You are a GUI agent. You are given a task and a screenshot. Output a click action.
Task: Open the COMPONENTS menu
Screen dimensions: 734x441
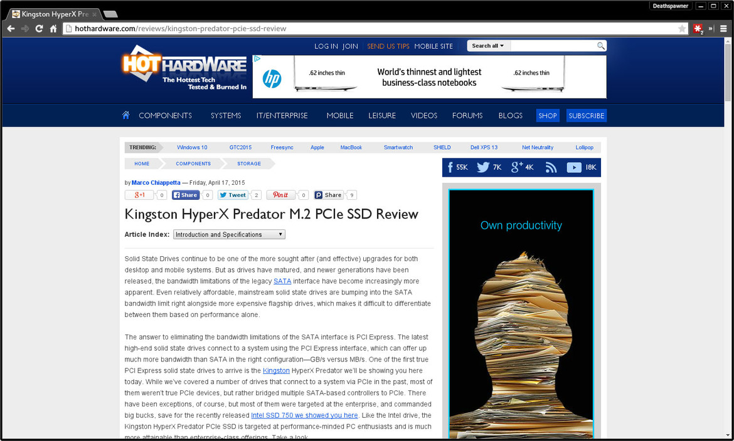click(x=165, y=115)
